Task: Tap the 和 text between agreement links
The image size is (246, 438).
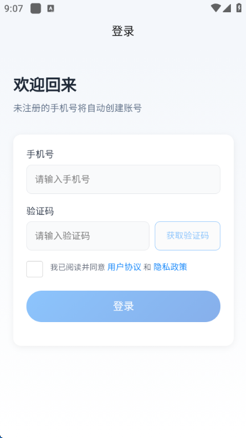Action: coord(147,267)
